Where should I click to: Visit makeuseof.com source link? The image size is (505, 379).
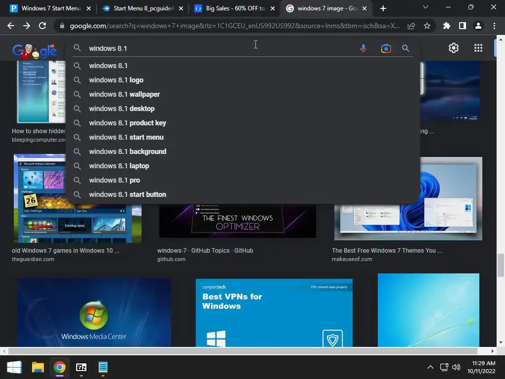(x=352, y=259)
